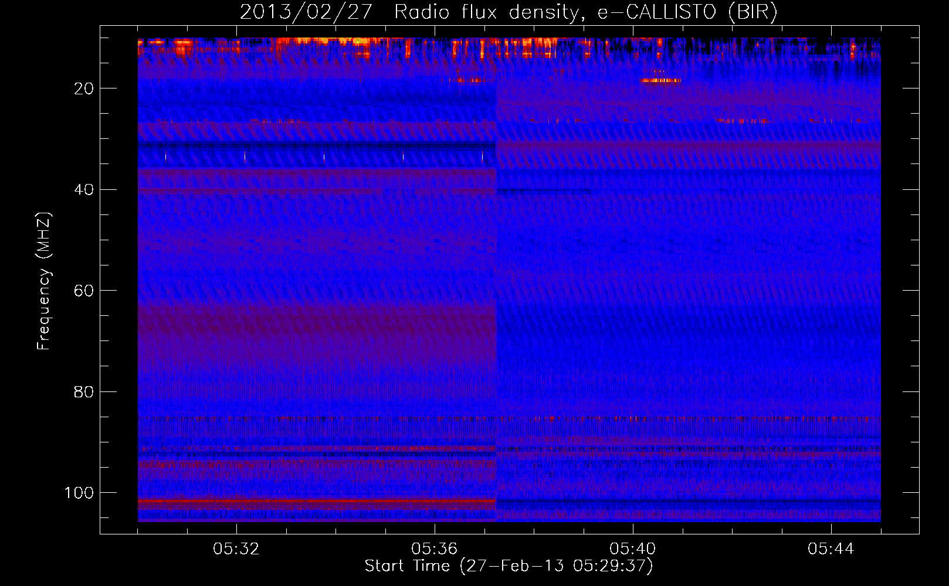This screenshot has height=586, width=949.
Task: Click the '20' frequency tick label
Action: click(84, 88)
